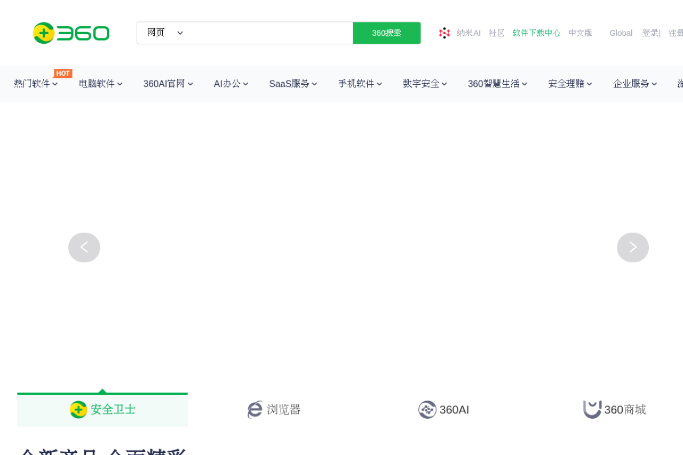Open the 企业服务 navigation menu
Viewport: 683px width, 455px height.
[x=634, y=84]
